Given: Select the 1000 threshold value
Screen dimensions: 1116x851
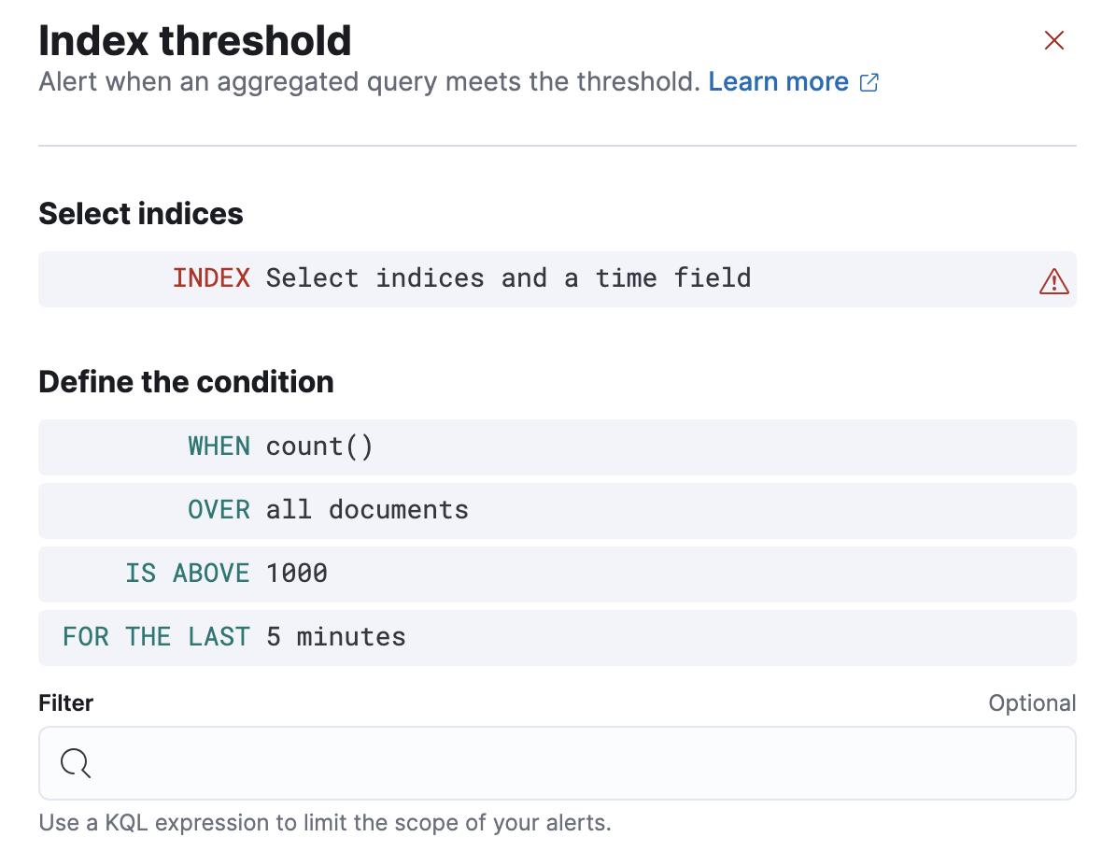Looking at the screenshot, I should tap(297, 574).
